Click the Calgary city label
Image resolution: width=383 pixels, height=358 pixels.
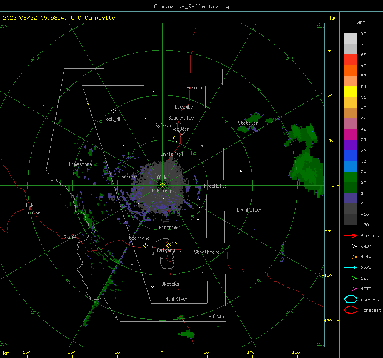click(x=166, y=250)
